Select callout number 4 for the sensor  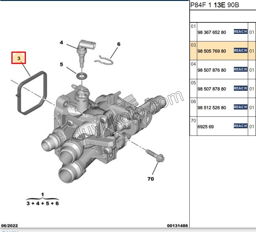tap(62, 43)
